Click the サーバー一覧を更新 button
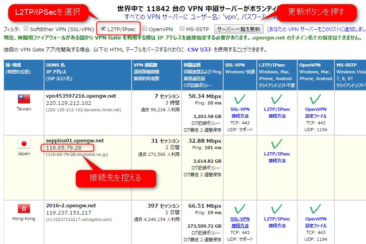The height and width of the screenshot is (244, 366). point(239,29)
